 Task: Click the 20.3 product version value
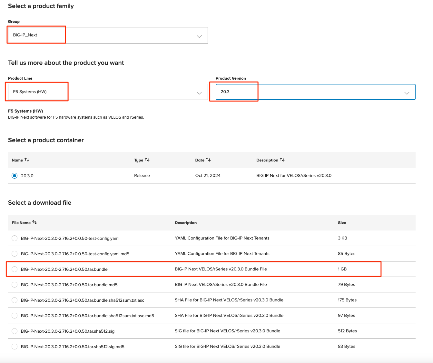[x=225, y=92]
